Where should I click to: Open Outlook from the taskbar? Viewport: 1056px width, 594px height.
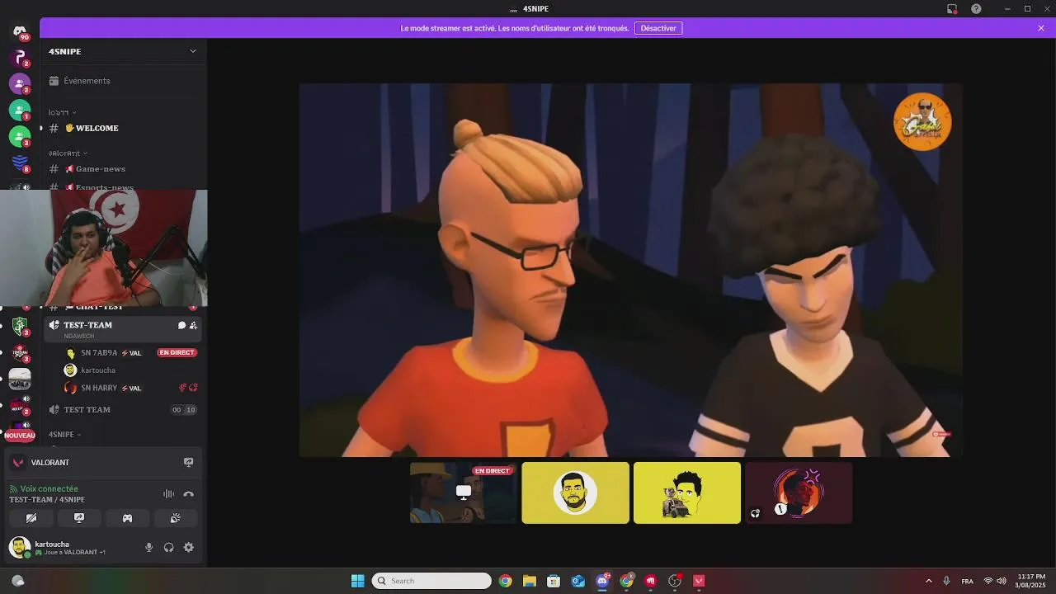point(578,581)
